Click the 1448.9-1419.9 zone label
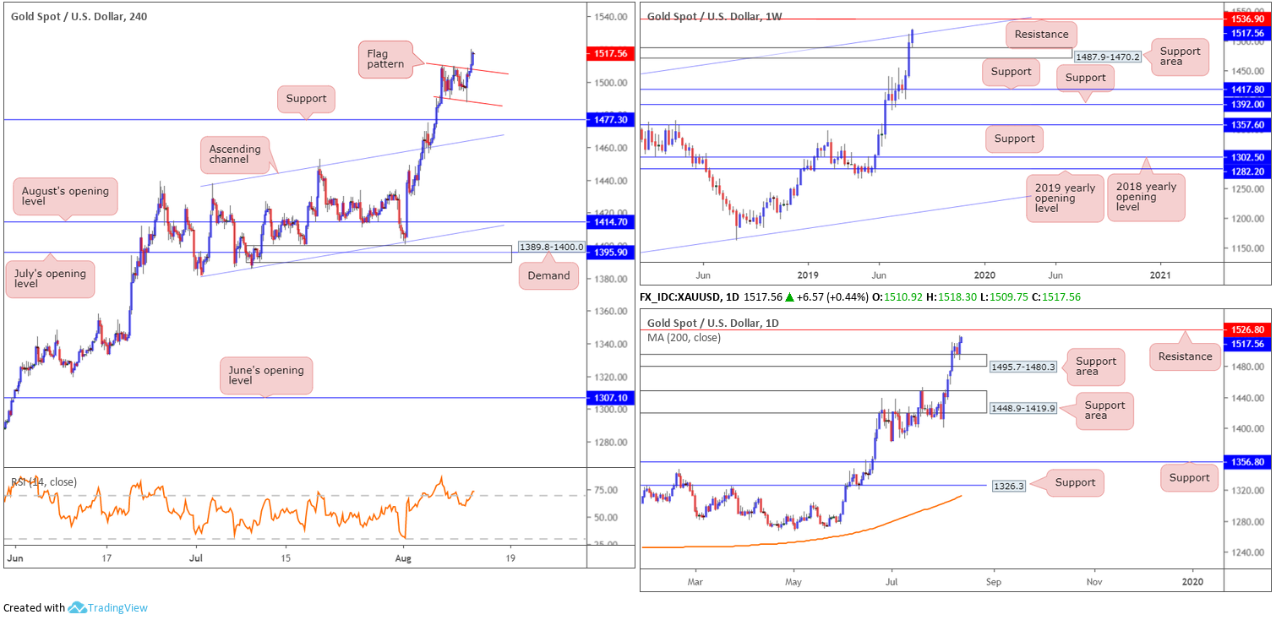Viewport: 1276px width, 620px height. click(1022, 408)
